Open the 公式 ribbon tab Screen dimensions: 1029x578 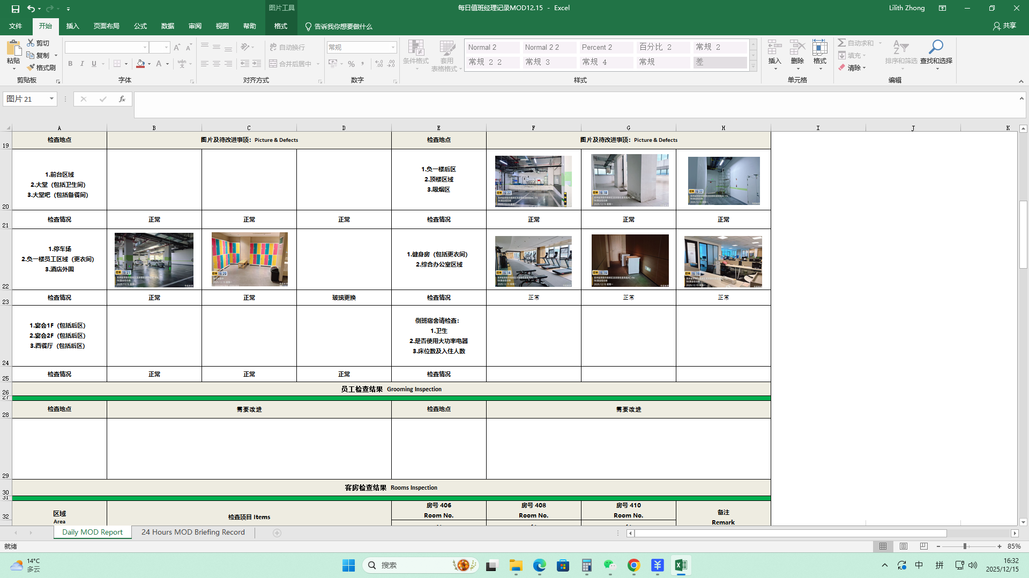(140, 26)
